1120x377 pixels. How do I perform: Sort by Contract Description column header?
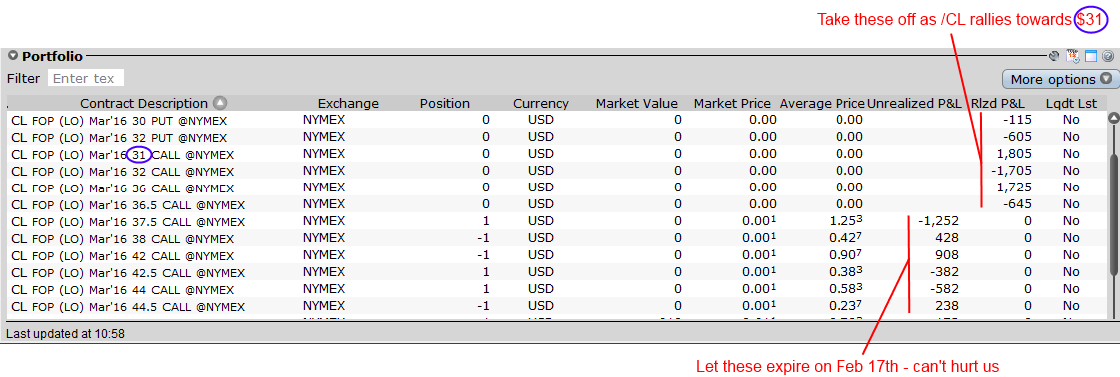click(x=144, y=103)
